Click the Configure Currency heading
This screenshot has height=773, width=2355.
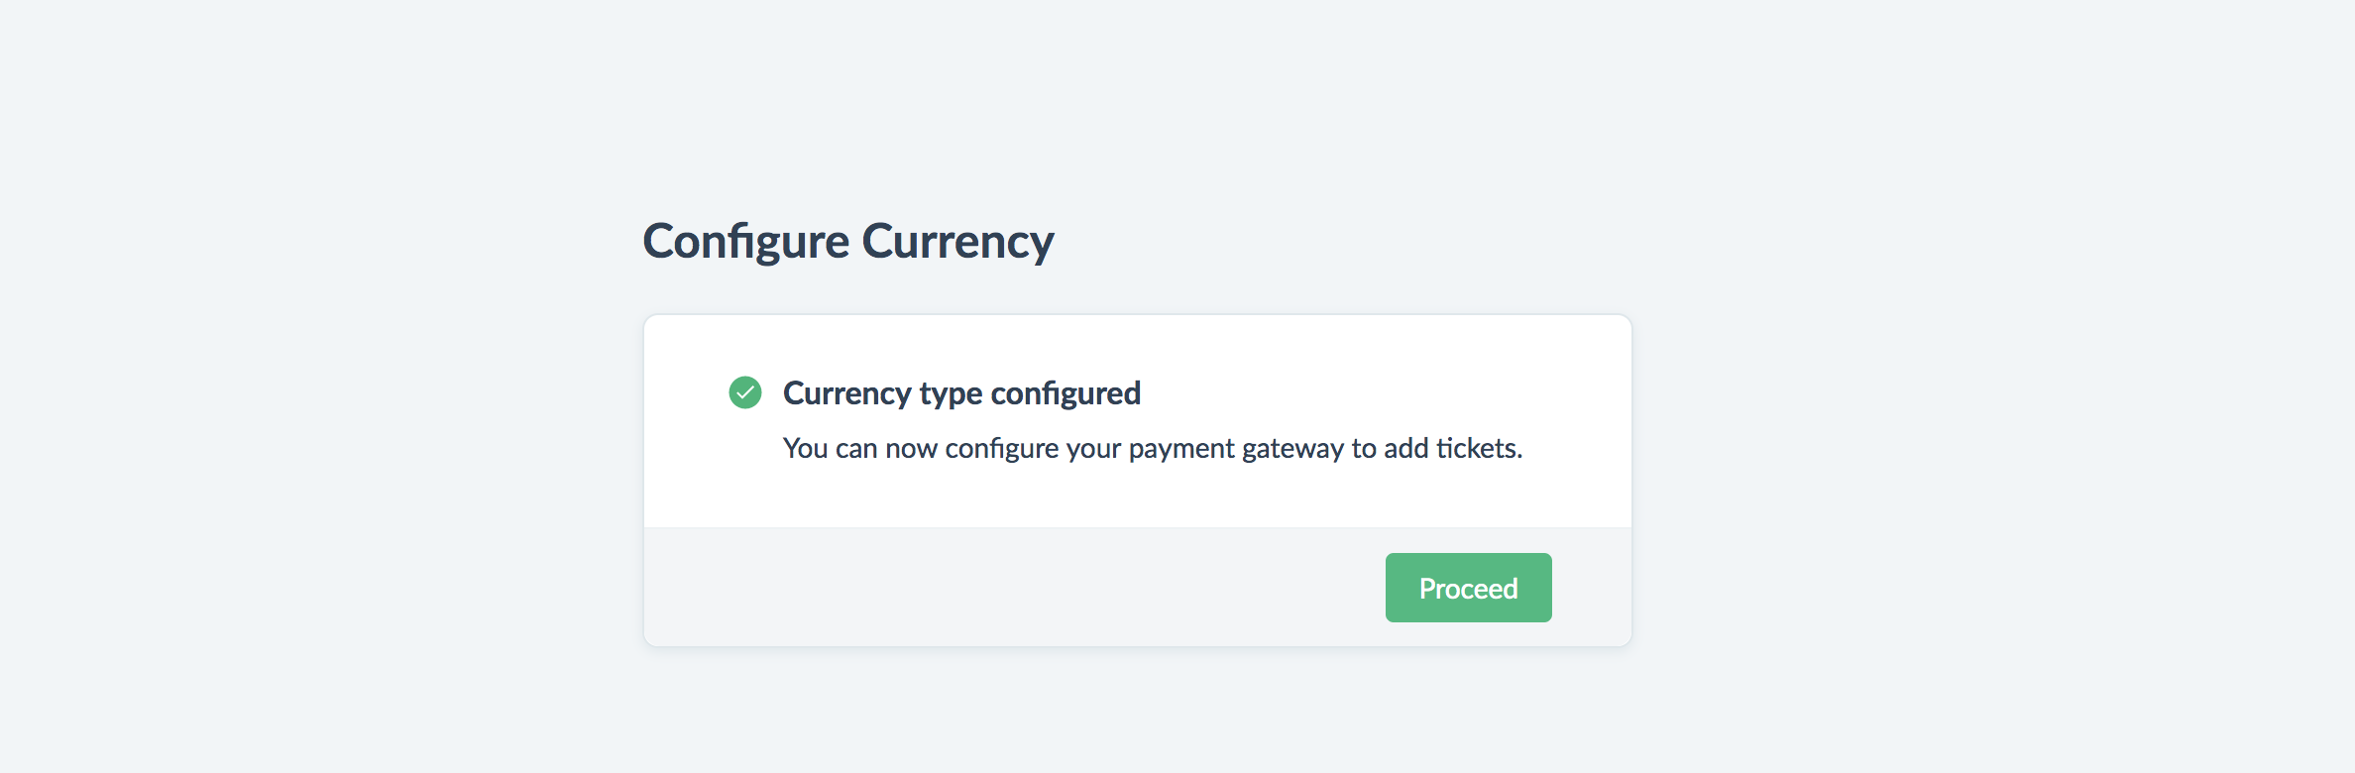point(847,241)
